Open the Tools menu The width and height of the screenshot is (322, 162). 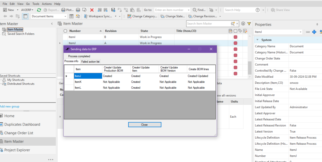(x=36, y=4)
